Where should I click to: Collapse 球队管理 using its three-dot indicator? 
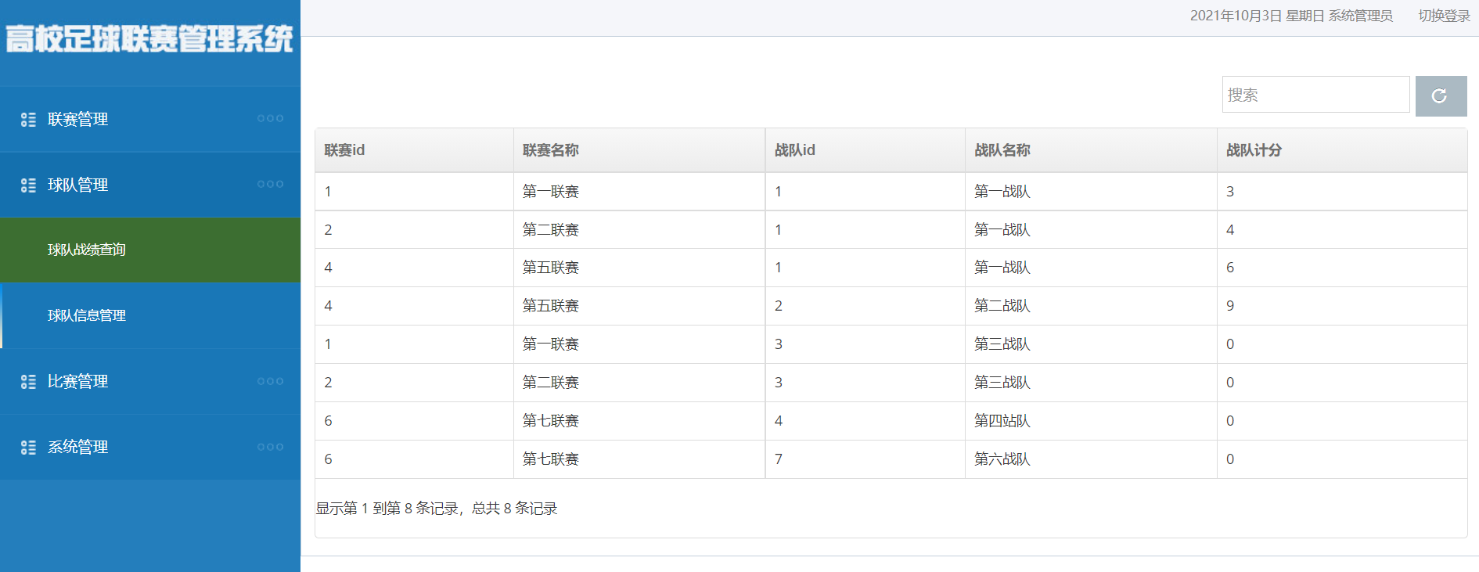270,185
